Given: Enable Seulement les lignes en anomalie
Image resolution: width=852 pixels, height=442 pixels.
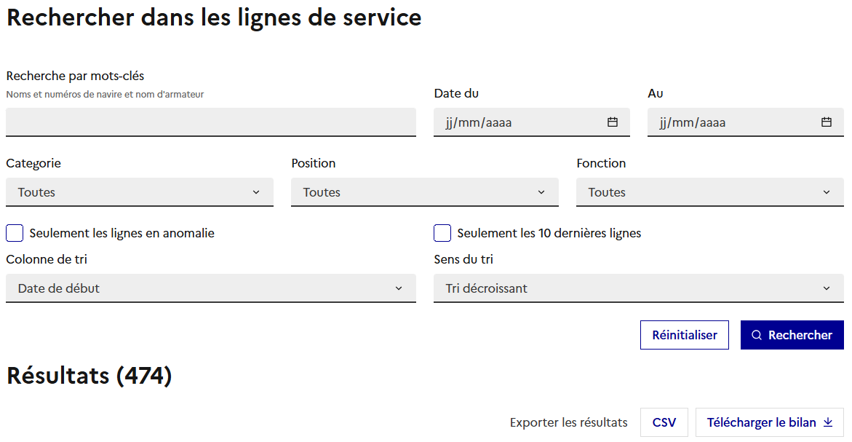Looking at the screenshot, I should pos(15,233).
